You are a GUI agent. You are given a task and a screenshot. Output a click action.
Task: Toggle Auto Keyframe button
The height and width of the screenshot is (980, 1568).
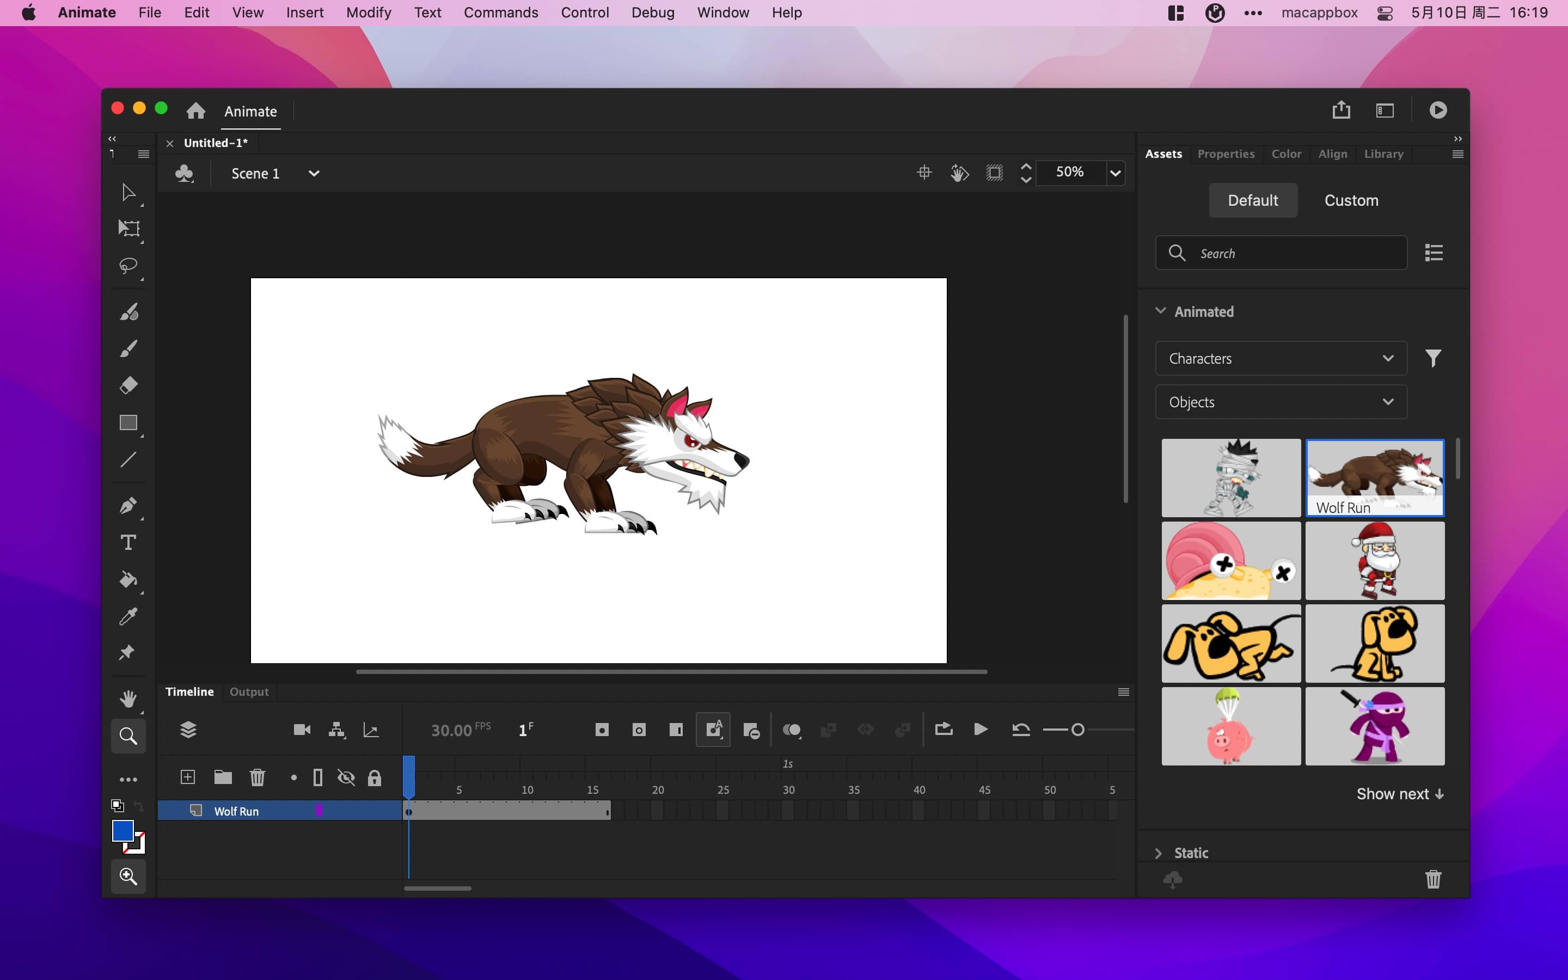(713, 730)
